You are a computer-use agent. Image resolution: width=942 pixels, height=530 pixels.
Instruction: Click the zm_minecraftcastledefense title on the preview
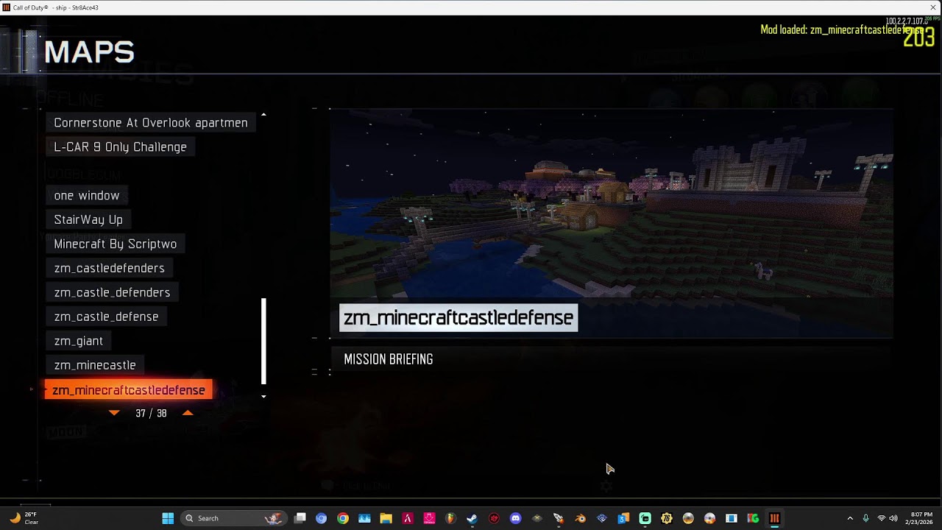(458, 318)
